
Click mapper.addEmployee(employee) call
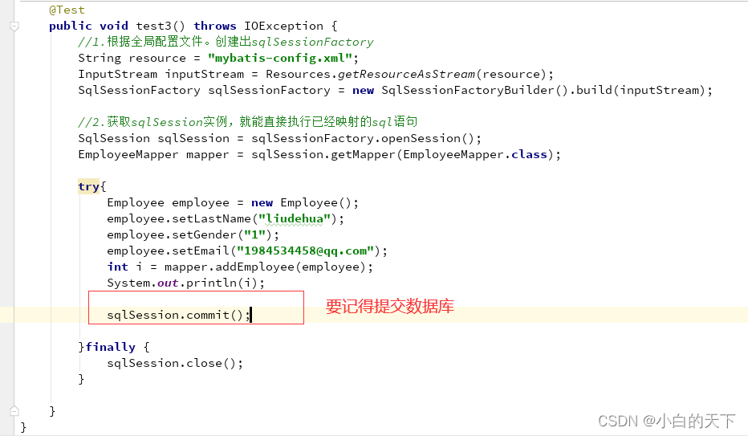(265, 267)
